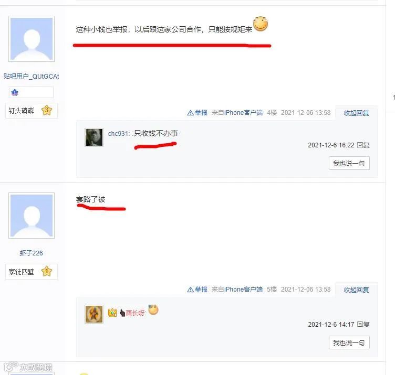This screenshot has height=375, width=395.
Task: Click 我也说一句 under 酋长呀's reply
Action: [x=349, y=342]
